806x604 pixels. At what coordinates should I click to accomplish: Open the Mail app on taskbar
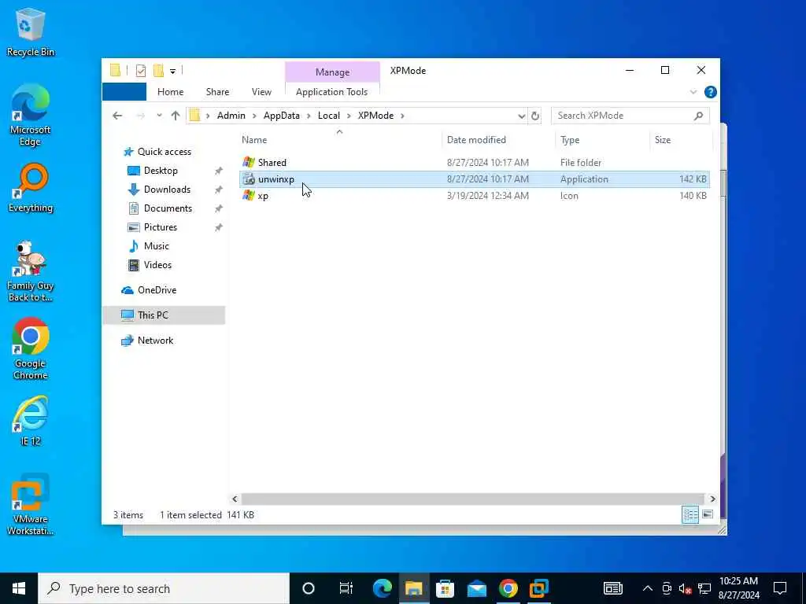(476, 588)
